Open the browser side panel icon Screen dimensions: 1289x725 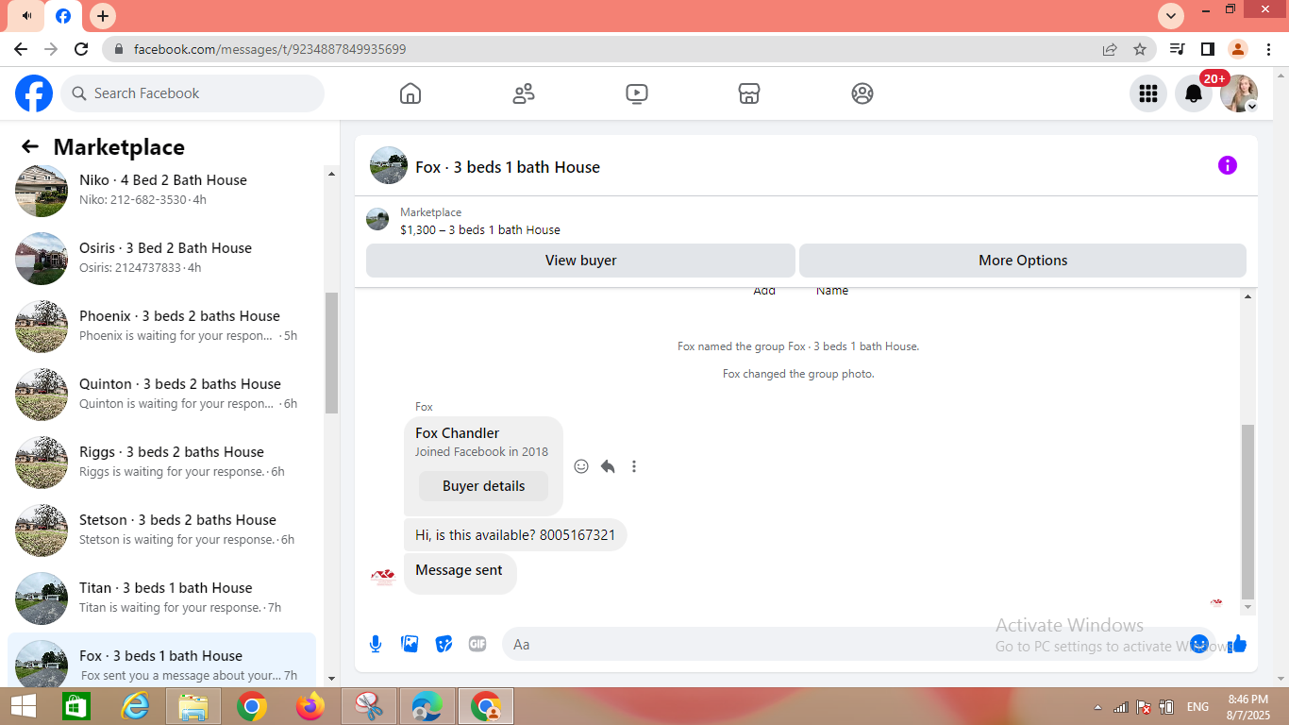(x=1207, y=49)
